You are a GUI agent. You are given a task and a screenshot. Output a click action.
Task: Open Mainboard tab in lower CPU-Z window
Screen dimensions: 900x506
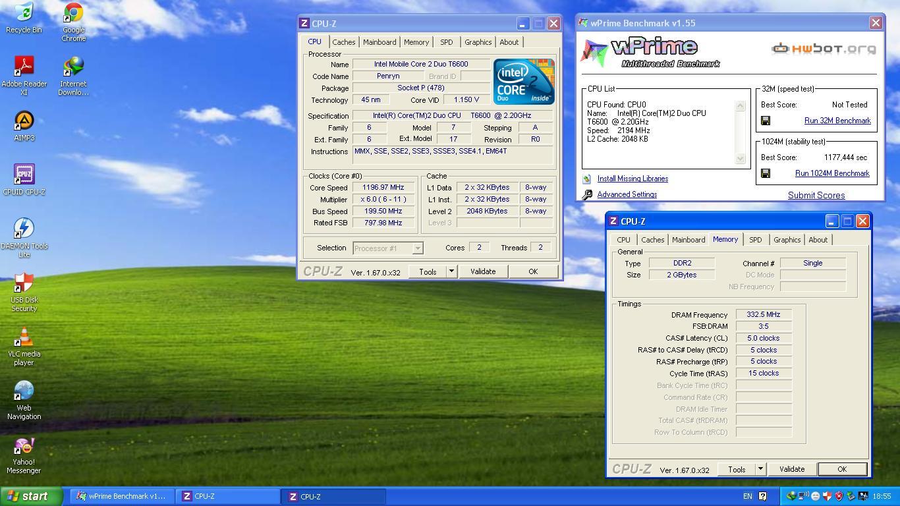[x=689, y=240]
